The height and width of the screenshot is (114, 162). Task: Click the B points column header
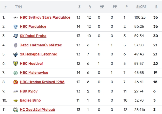156,7
